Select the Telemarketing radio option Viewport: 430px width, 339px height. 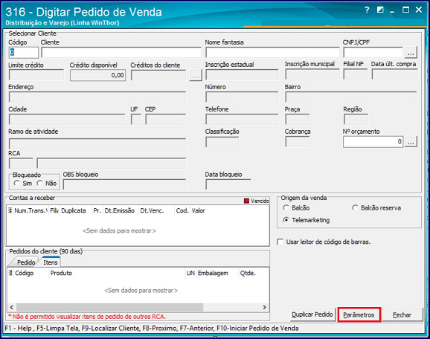[x=286, y=220]
